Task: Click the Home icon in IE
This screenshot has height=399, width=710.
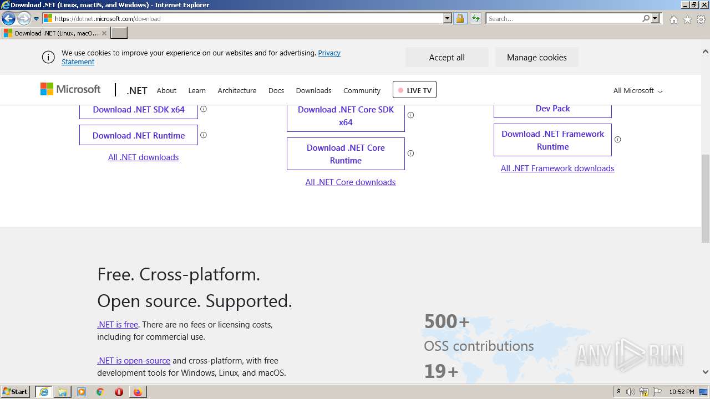Action: click(x=673, y=19)
